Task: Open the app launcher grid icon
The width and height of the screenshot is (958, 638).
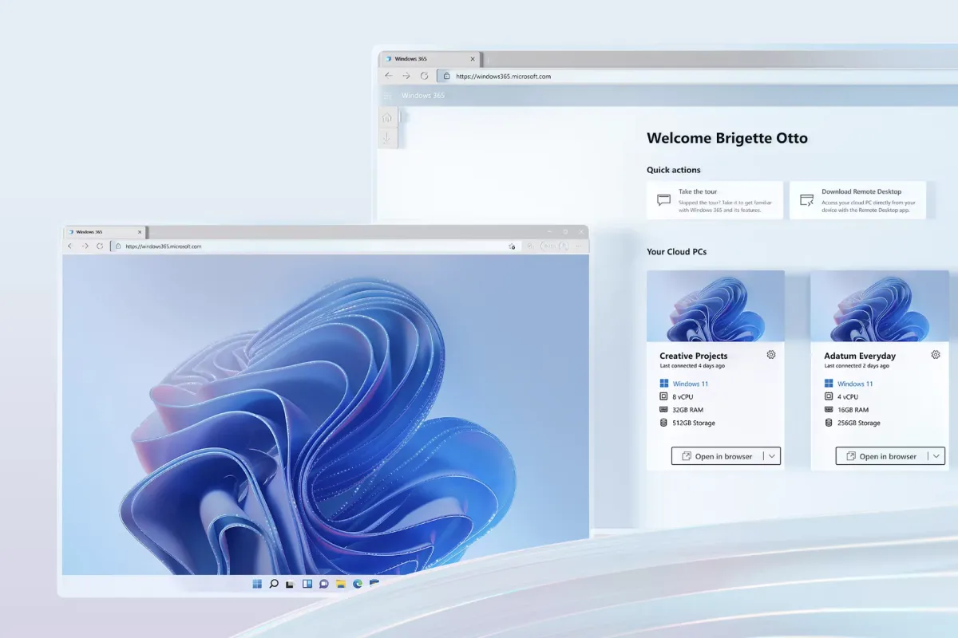Action: (x=387, y=96)
